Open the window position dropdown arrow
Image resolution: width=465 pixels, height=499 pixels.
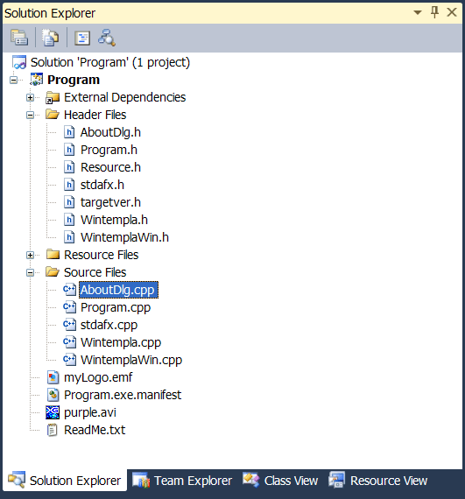417,13
